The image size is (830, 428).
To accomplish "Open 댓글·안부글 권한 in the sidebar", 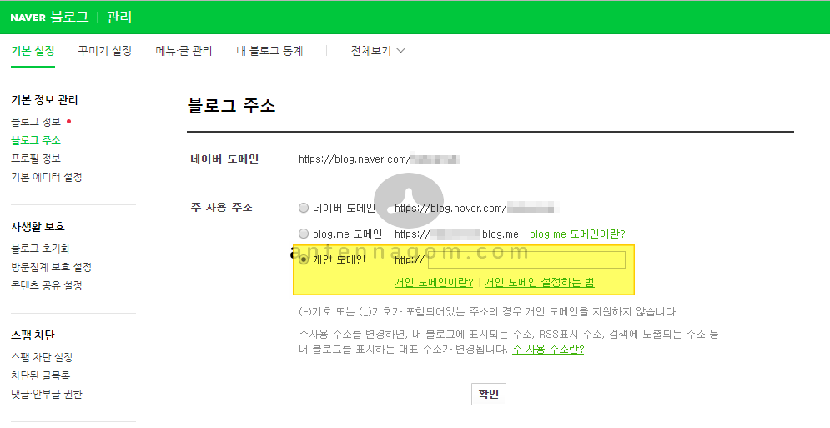I will point(47,394).
